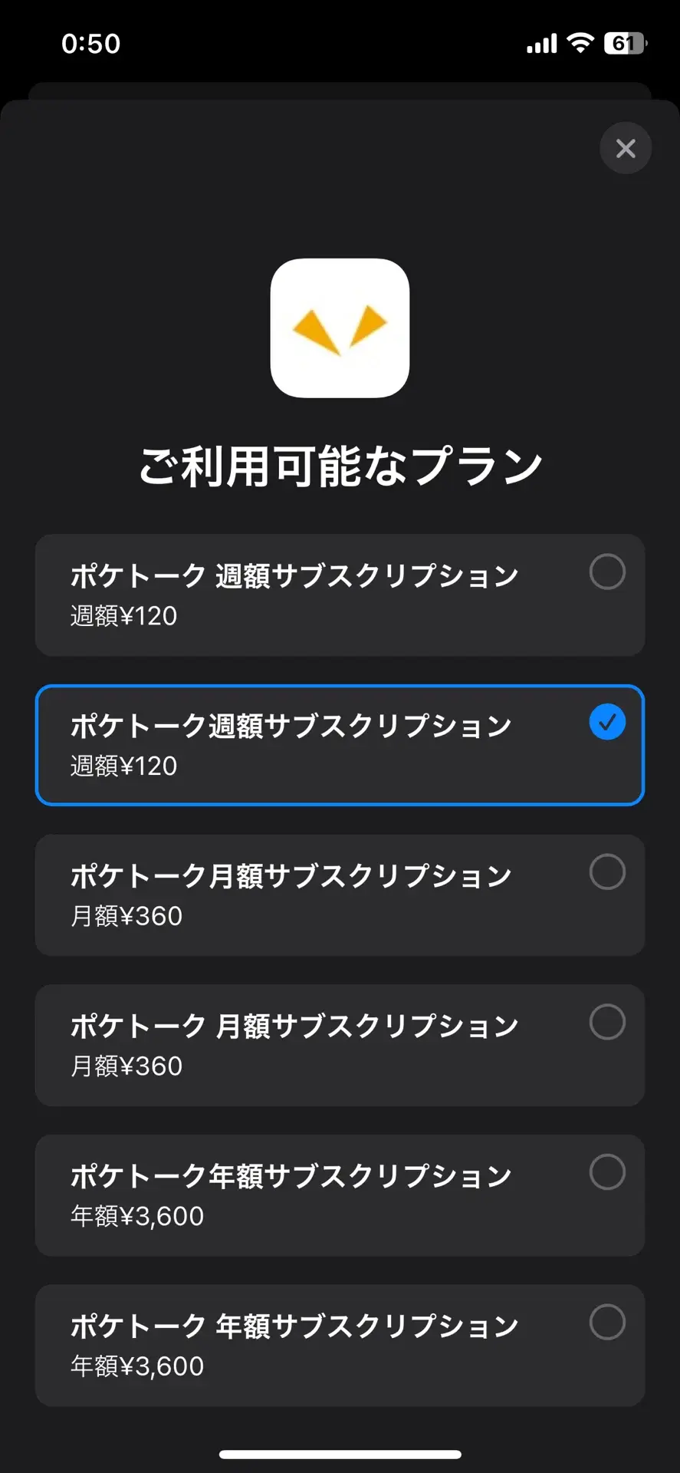Select the unselected top weekly plan radio button
680x1473 pixels.
pyautogui.click(x=607, y=572)
